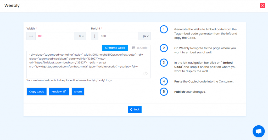Close the Weebly dialog with red X
Image resolution: width=268 pixels, height=140 pixels.
pyautogui.click(x=262, y=5)
